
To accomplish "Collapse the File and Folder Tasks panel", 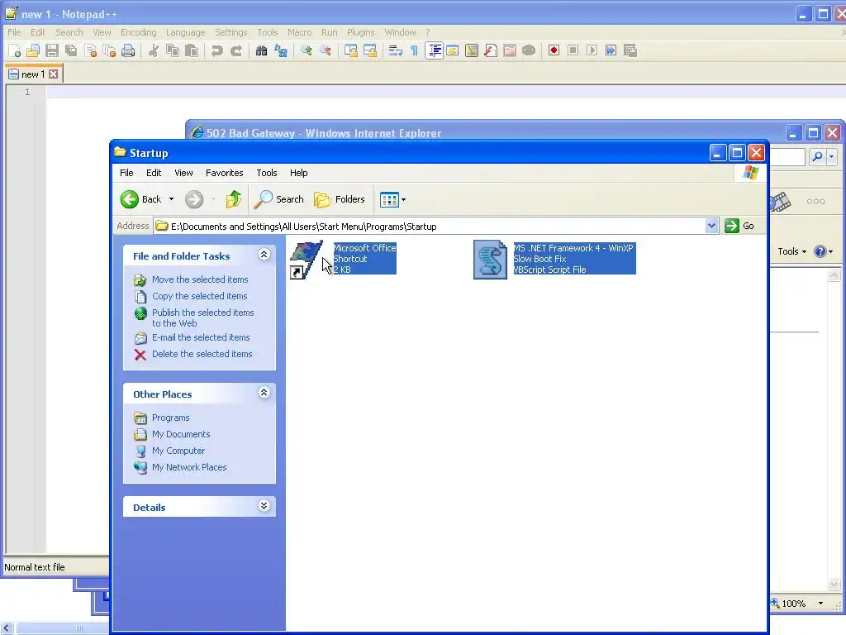I will [x=264, y=255].
